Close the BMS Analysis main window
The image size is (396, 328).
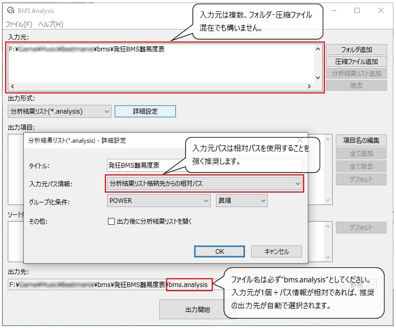[381, 10]
